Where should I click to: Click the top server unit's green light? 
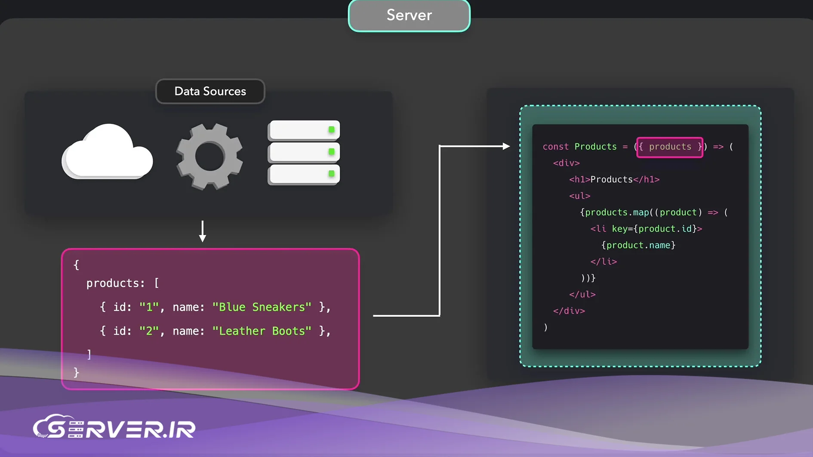[x=331, y=129]
